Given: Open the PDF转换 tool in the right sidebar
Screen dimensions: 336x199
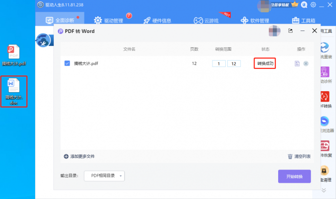Looking at the screenshot, I should coord(325,97).
